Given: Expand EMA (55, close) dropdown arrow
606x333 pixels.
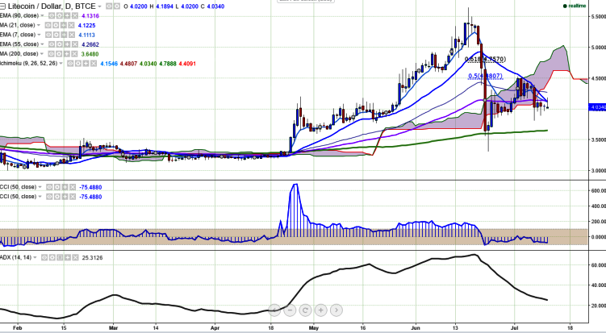Looking at the screenshot, I should (x=42, y=44).
